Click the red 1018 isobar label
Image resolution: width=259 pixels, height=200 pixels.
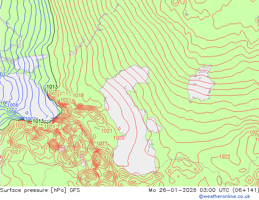(x=78, y=95)
